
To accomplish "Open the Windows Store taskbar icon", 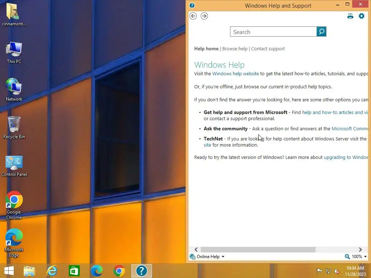I will (x=74, y=271).
